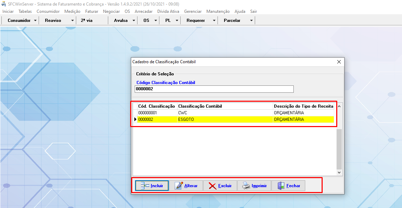This screenshot has width=402, height=208.
Task: Open the Tabelas menu
Action: [25, 11]
